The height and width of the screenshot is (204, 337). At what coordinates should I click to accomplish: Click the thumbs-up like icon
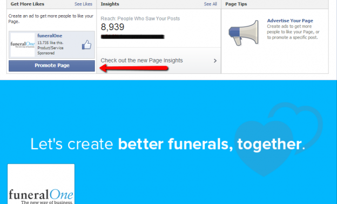point(86,45)
